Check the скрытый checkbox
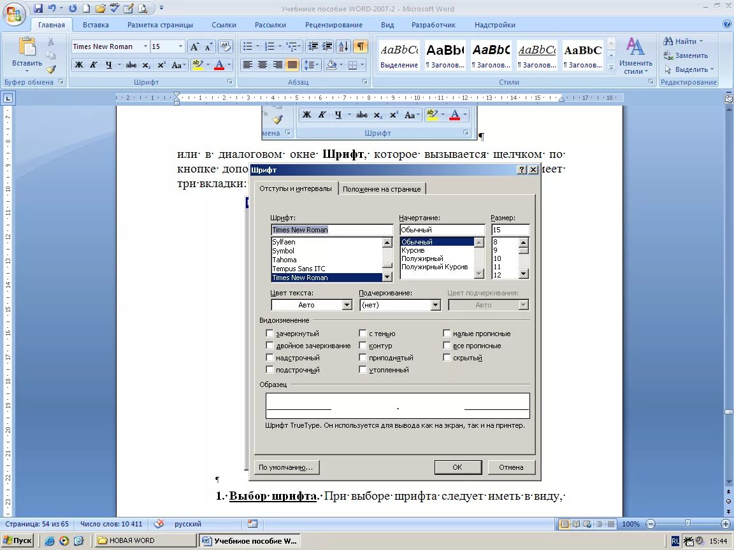 pos(447,358)
